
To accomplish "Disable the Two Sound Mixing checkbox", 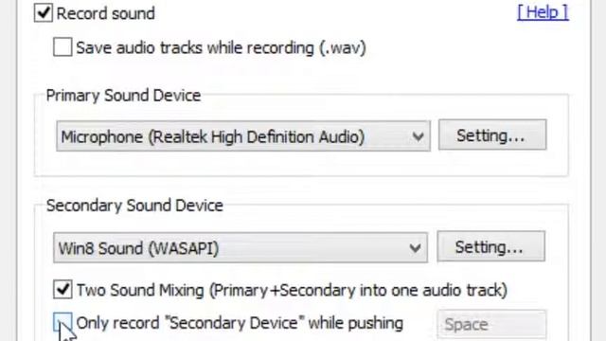I will tap(62, 290).
